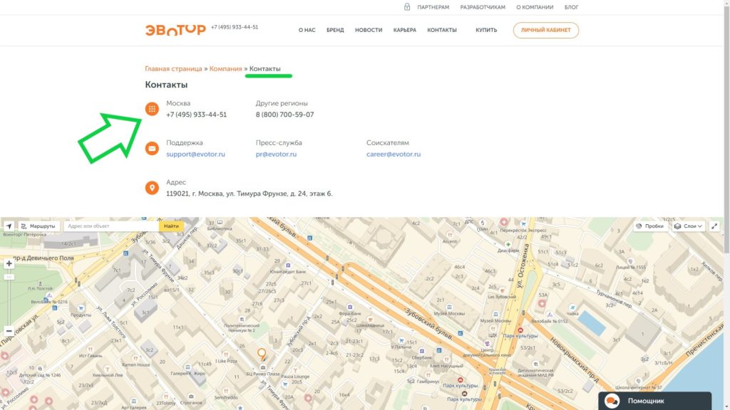Screen dimensions: 730x410
Task: Click the БЦ Ринко Плаза map label
Action: point(262,374)
